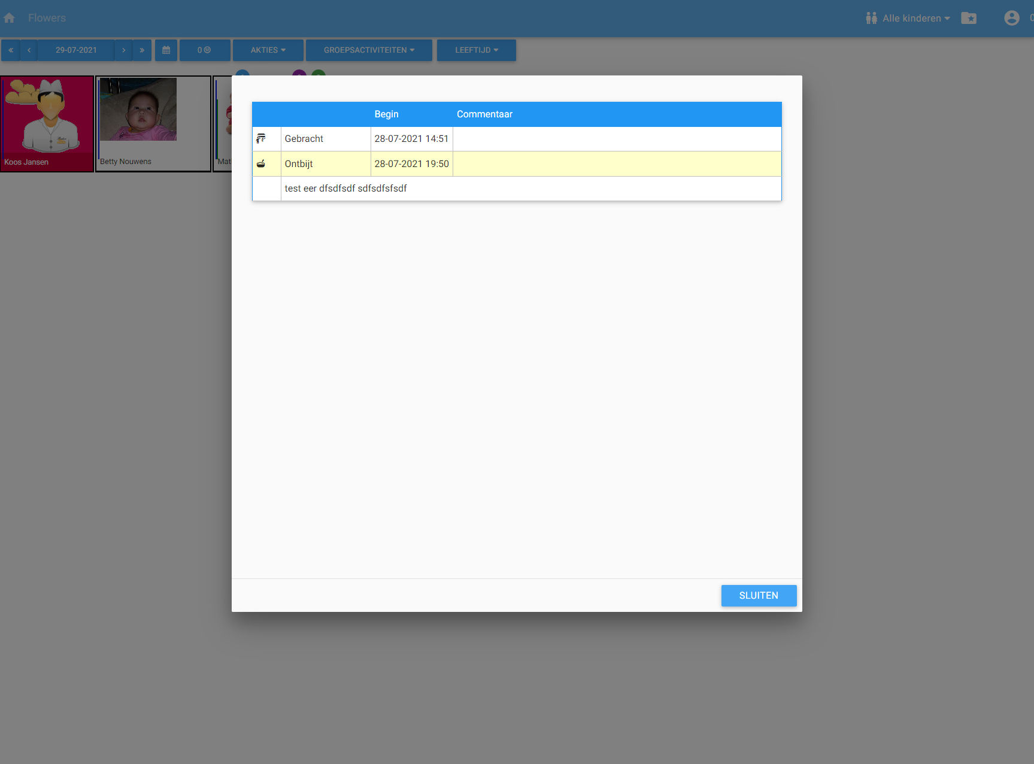Click the SLUITEN button
This screenshot has height=764, width=1034.
758,595
